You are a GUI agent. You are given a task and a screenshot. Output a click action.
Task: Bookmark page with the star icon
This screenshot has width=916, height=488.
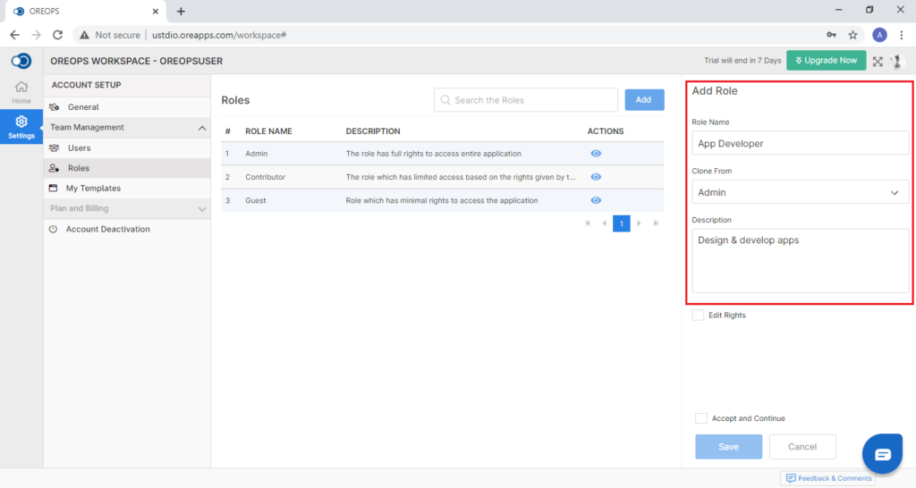point(852,35)
